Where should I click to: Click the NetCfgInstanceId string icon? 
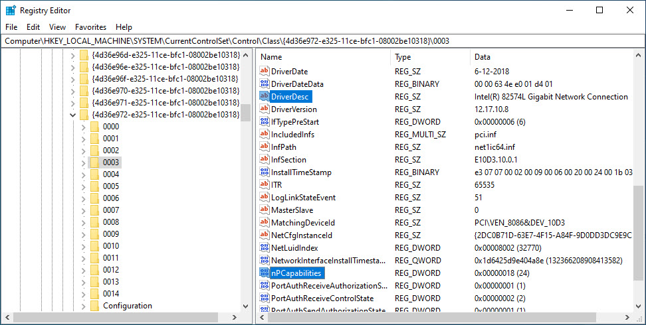point(264,235)
